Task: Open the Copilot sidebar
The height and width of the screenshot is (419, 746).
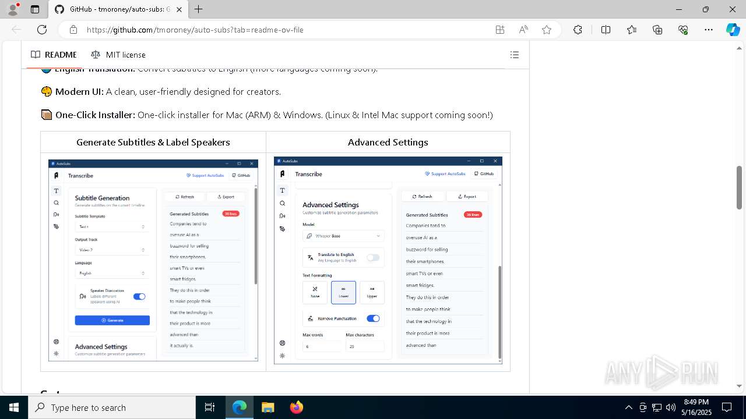Action: [733, 30]
